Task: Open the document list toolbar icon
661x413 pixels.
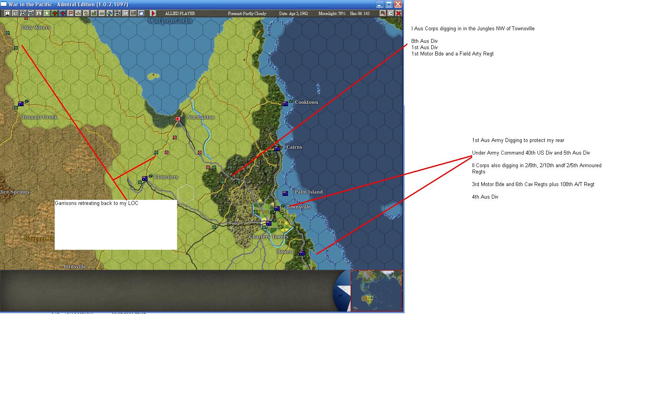Action: pos(15,13)
